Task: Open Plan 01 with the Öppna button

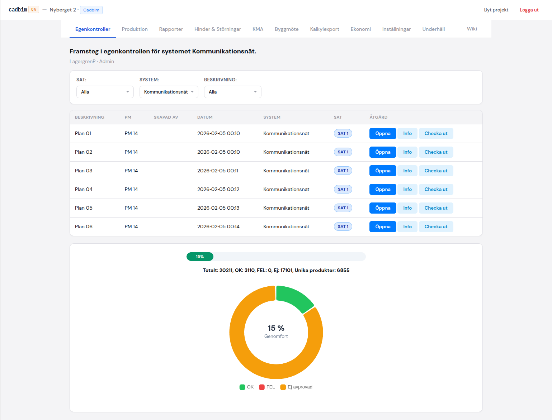Action: pos(382,133)
